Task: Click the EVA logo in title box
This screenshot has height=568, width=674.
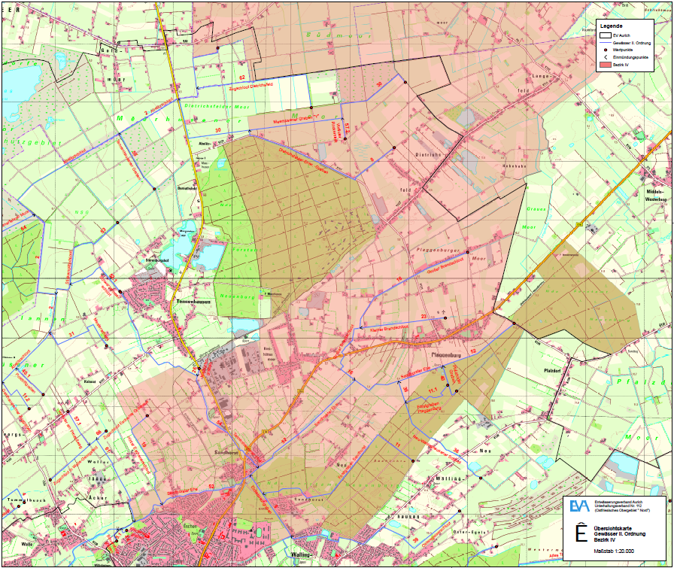Action: tap(579, 506)
